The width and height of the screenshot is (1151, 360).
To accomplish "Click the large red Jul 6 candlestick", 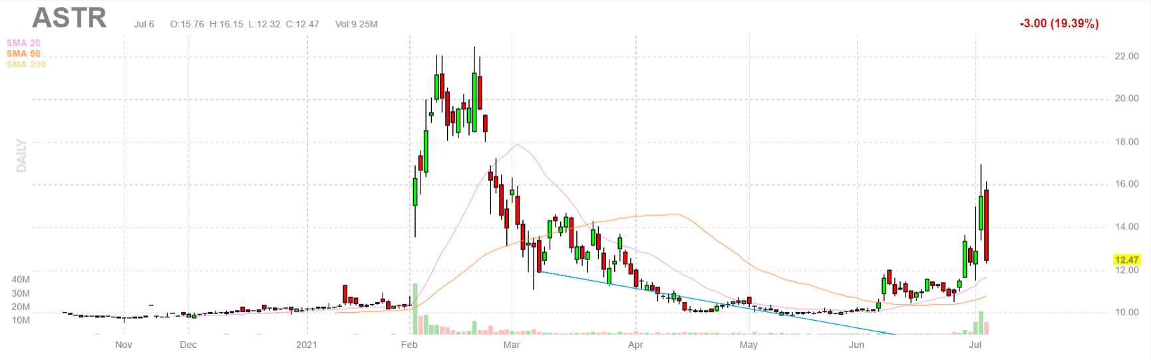I will 986,225.
